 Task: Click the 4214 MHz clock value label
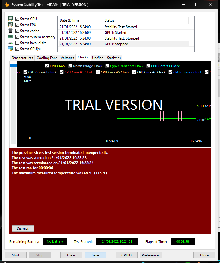(x=200, y=106)
